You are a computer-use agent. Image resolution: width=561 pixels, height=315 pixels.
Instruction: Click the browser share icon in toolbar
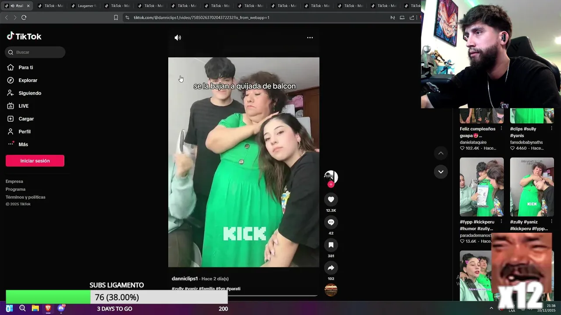click(x=412, y=17)
